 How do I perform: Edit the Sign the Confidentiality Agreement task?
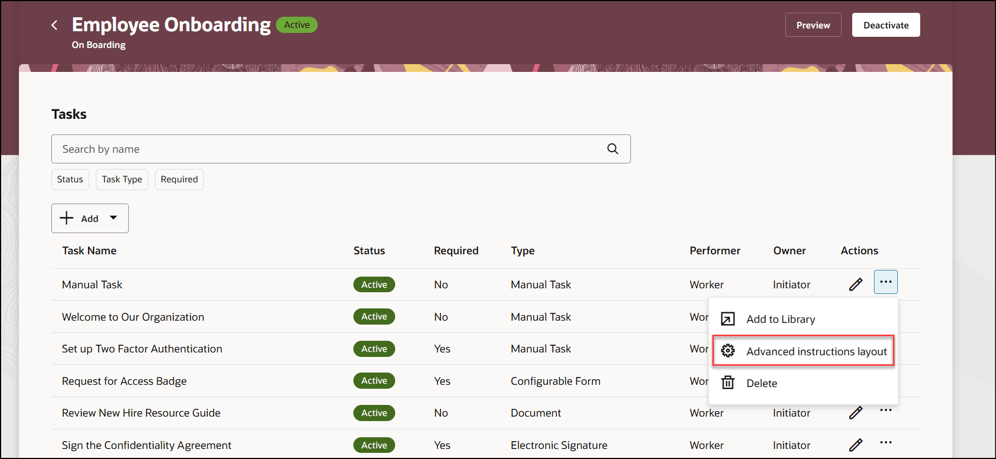(856, 445)
